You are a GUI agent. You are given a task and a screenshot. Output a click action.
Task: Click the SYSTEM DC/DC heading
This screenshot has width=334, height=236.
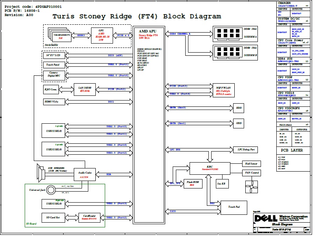[288, 19]
